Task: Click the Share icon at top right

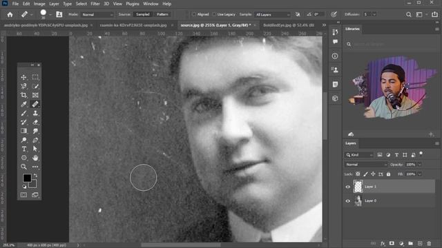Action: (x=434, y=14)
